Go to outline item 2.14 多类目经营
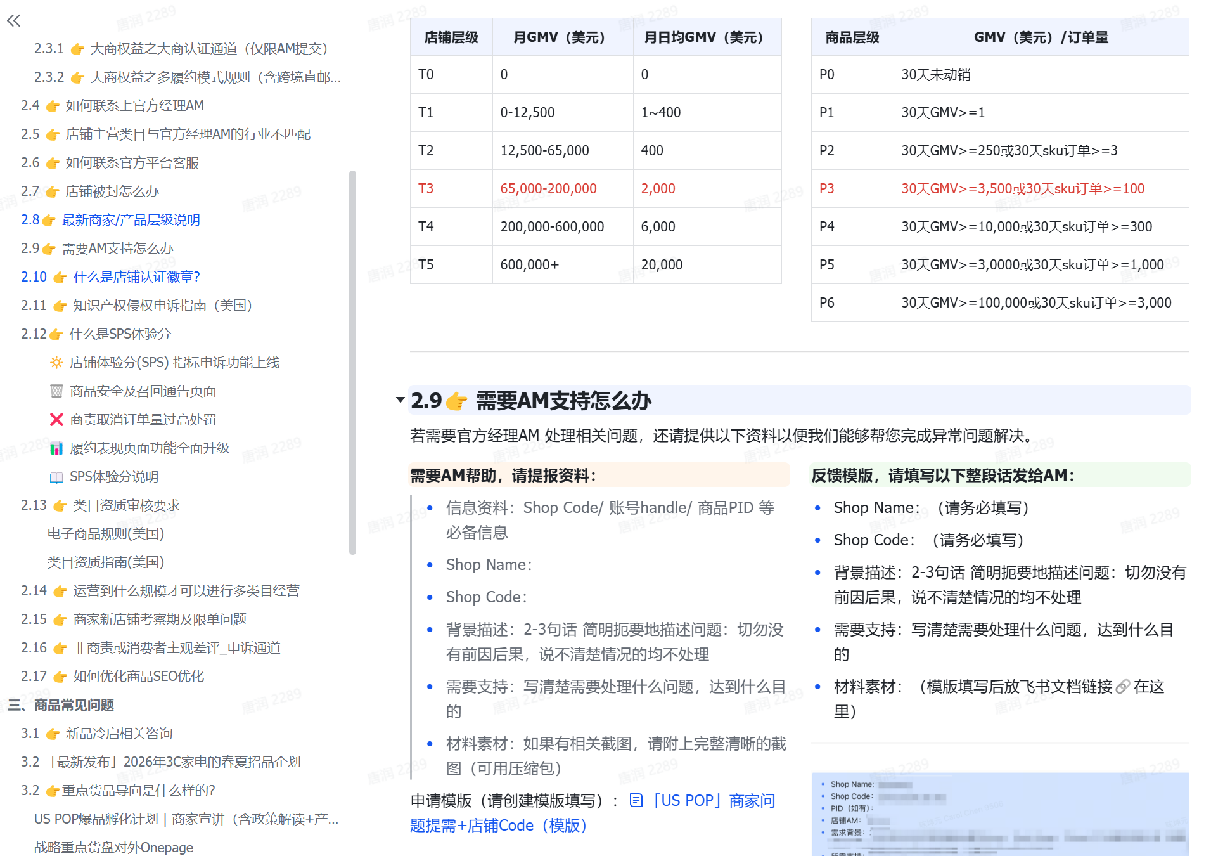1211x856 pixels. pyautogui.click(x=160, y=591)
